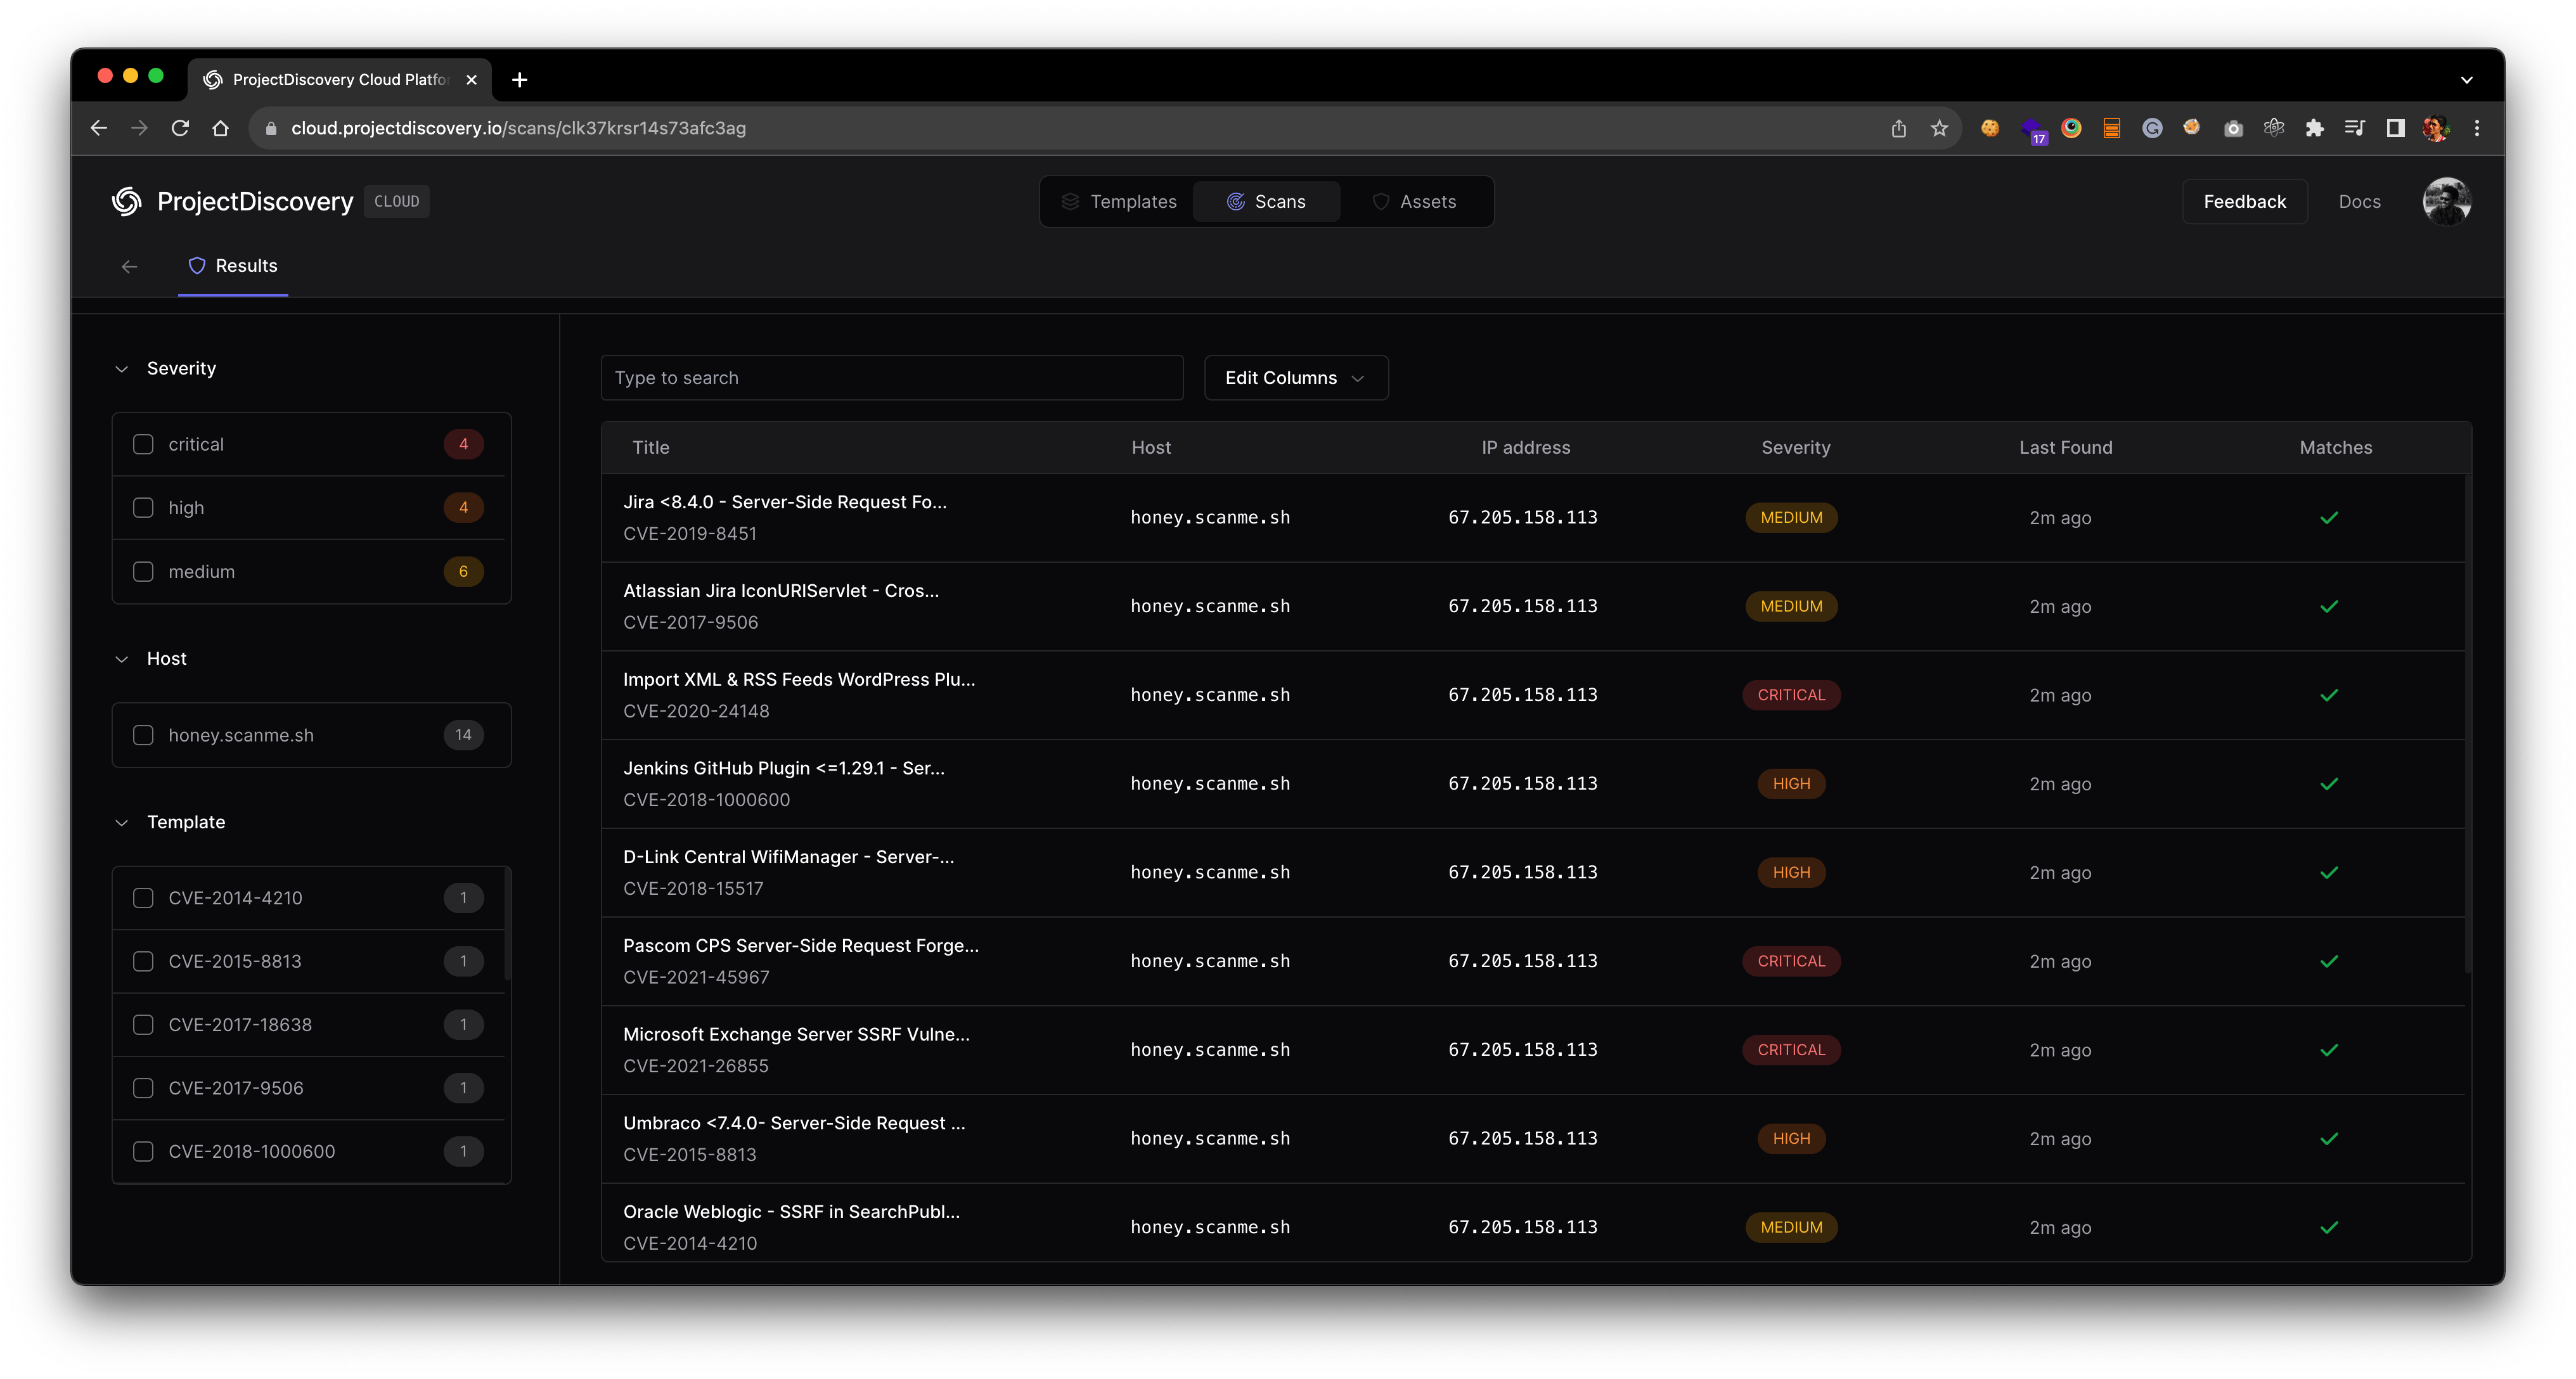
Task: Check the medium severity filter
Action: pos(143,571)
